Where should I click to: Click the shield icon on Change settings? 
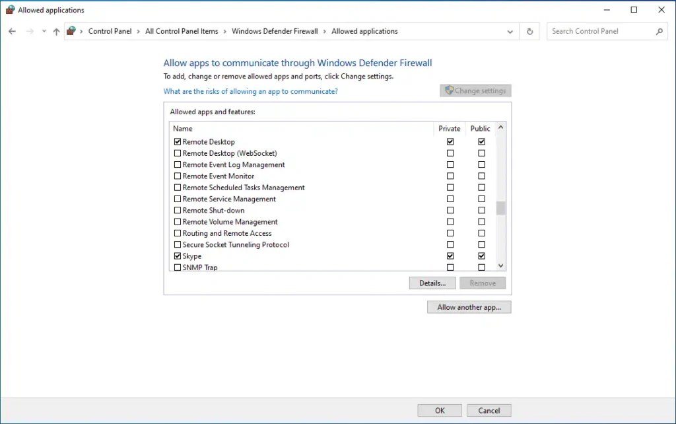450,90
